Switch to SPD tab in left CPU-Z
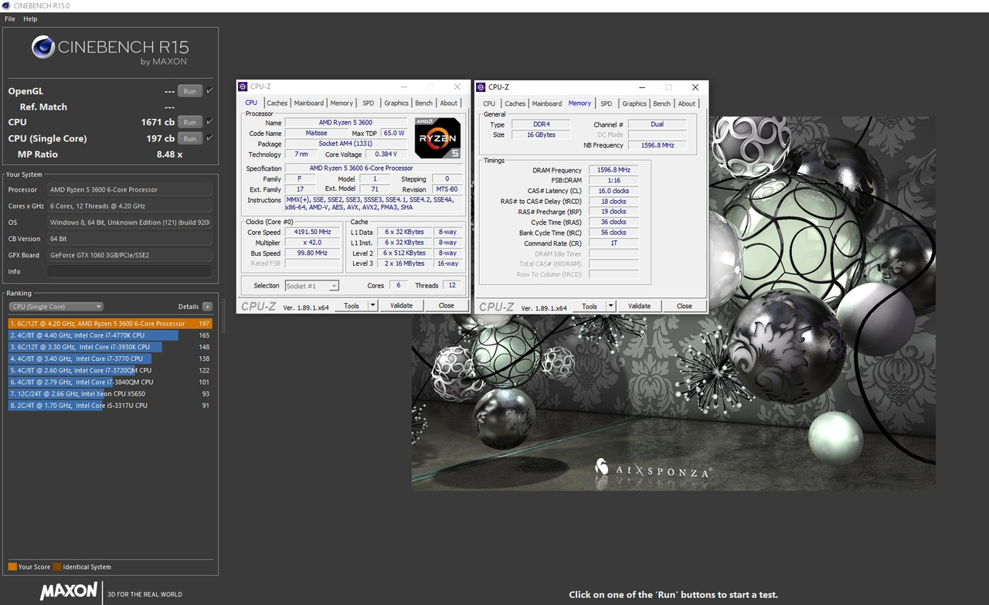989x605 pixels. coord(369,103)
